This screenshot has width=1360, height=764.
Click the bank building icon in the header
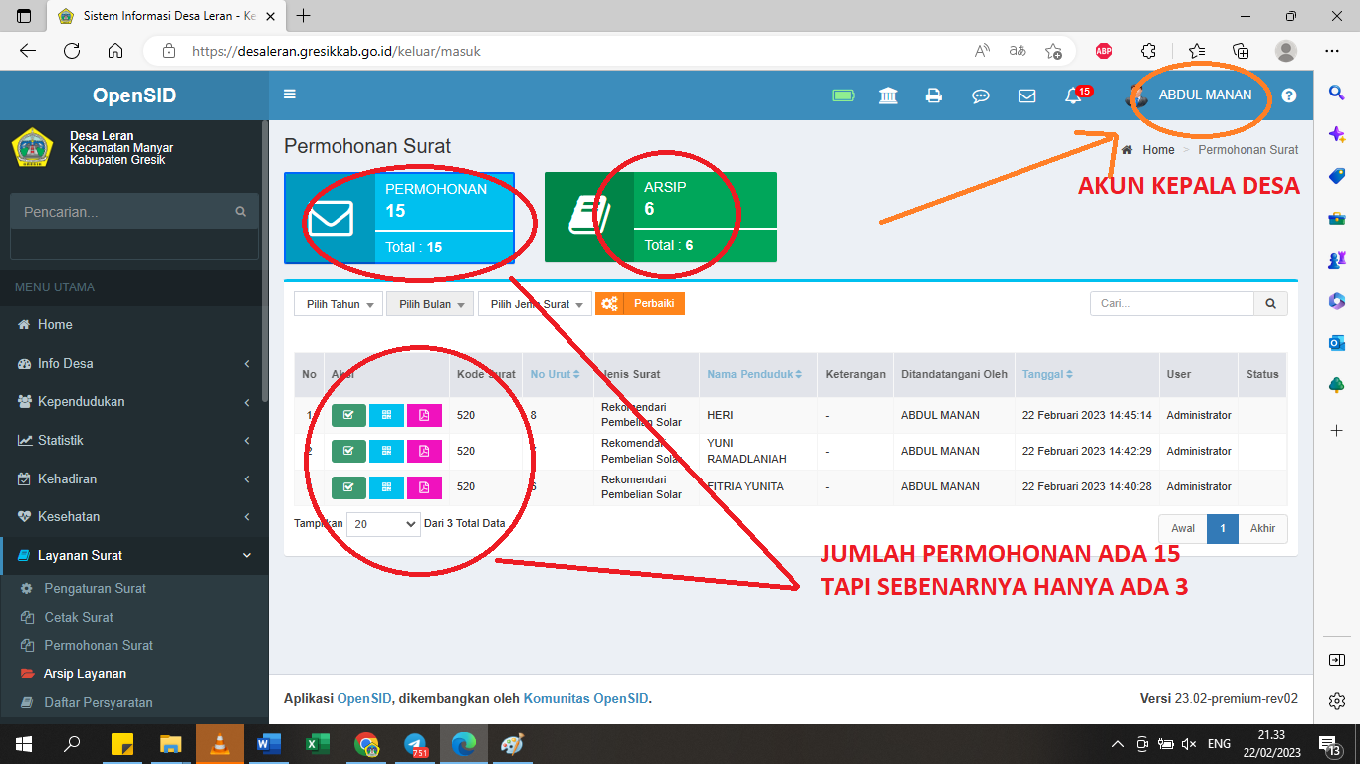(x=887, y=95)
